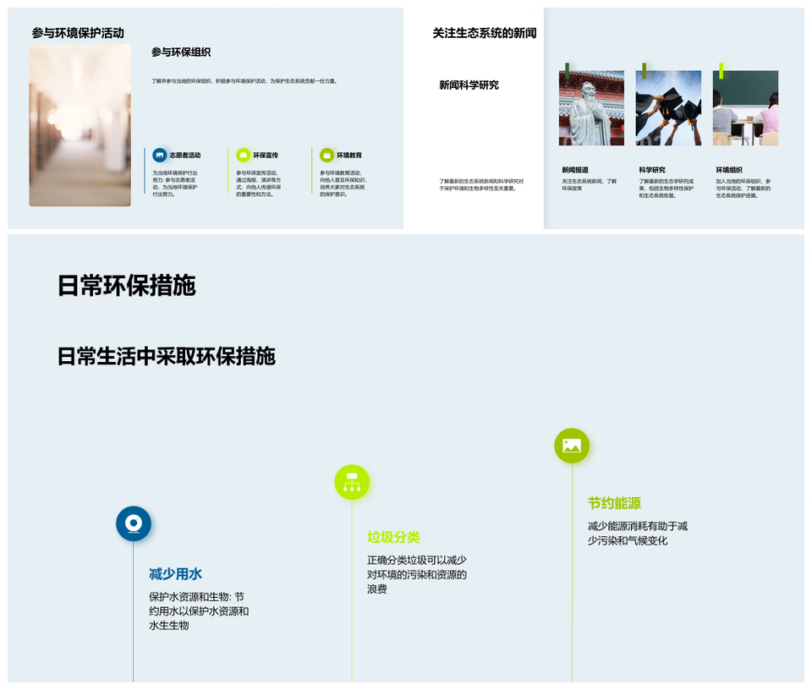Click the text 加入当地的环保组织 under 环境组织
This screenshot has width=812, height=690.
coord(743,189)
